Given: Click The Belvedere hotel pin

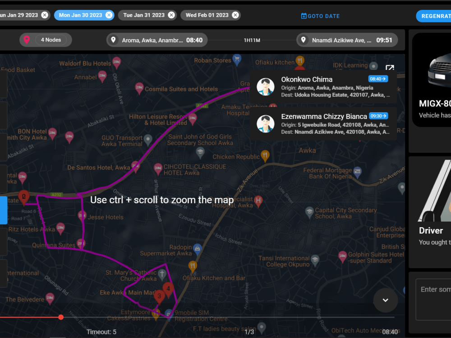Looking at the screenshot, I should click(50, 298).
